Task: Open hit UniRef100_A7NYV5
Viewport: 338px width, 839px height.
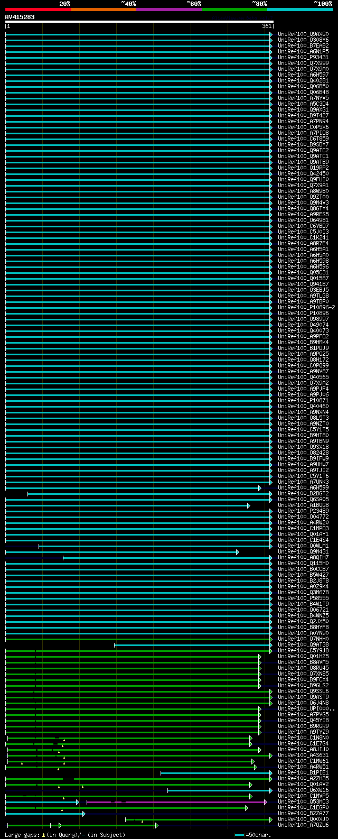Action: pos(303,98)
